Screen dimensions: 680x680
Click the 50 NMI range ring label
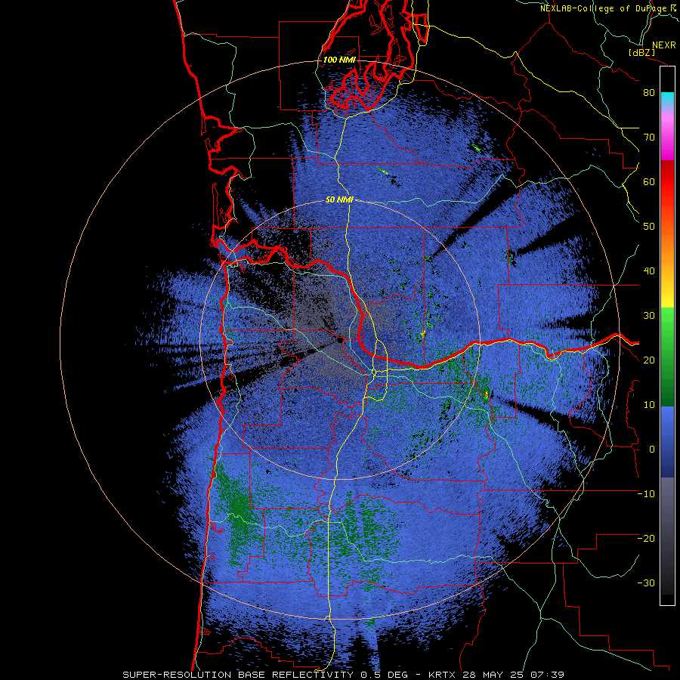click(339, 200)
